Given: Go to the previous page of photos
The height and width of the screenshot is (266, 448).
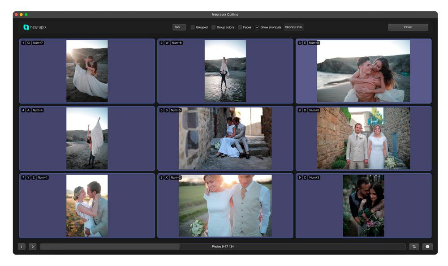Looking at the screenshot, I should [x=22, y=247].
